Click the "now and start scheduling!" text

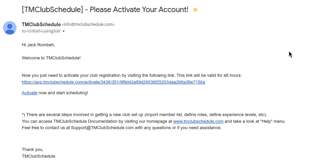[x=63, y=93]
